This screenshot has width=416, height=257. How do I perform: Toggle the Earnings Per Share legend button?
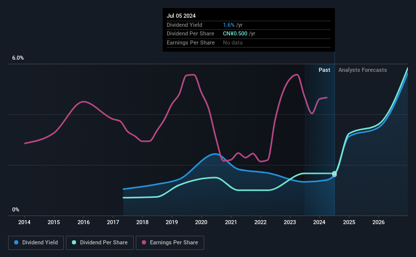(170, 243)
